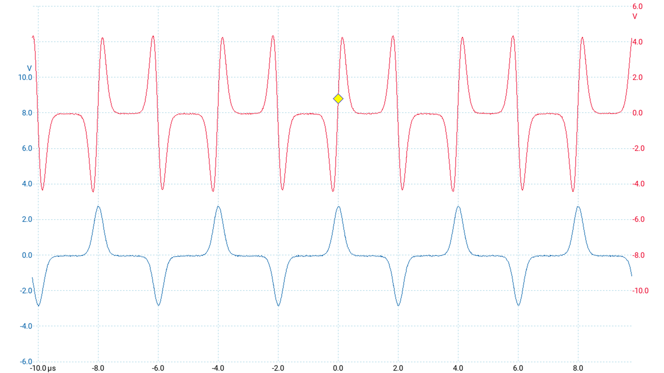The height and width of the screenshot is (373, 664).
Task: Click the -8.0 label on bottom time axis
Action: coord(98,368)
